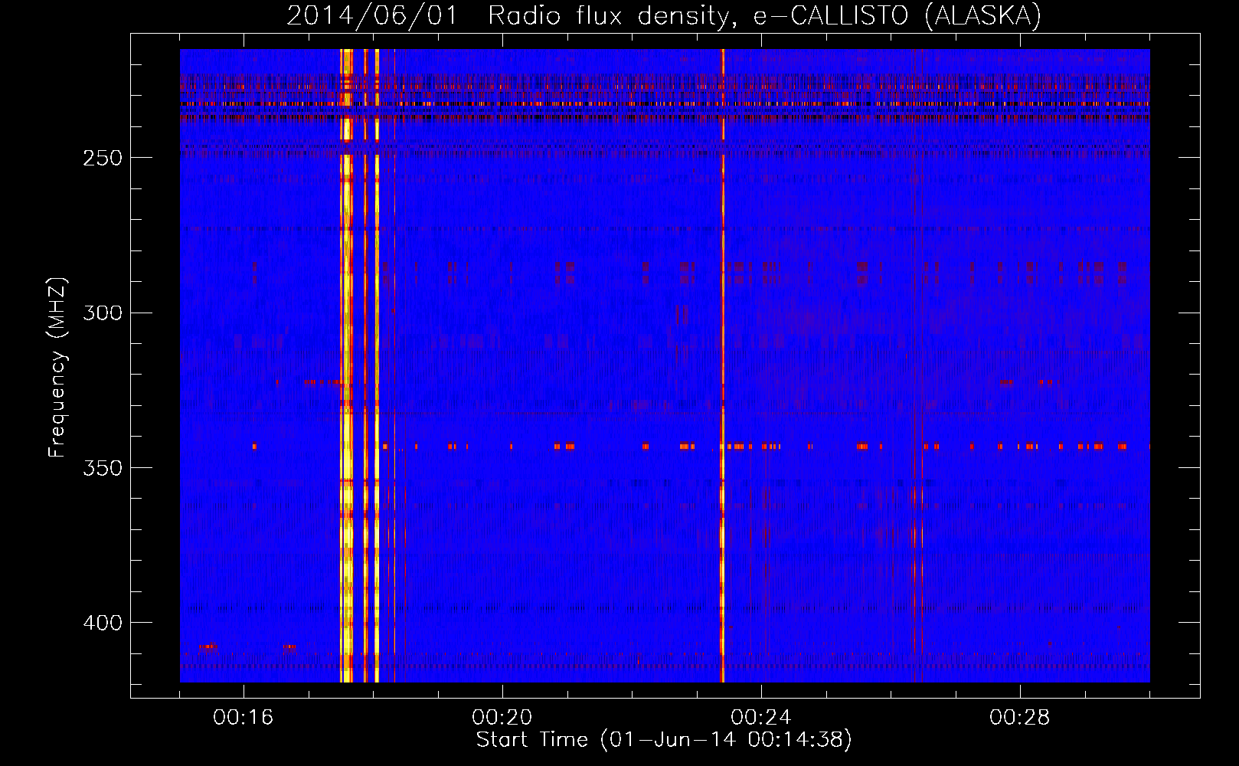Viewport: 1239px width, 766px height.
Task: Click the 00:16 time tick label
Action: tap(244, 718)
